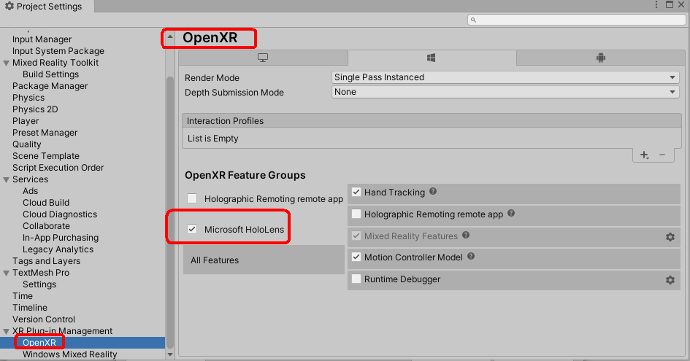Collapse the TextMesh Pro tree node

(x=6, y=273)
